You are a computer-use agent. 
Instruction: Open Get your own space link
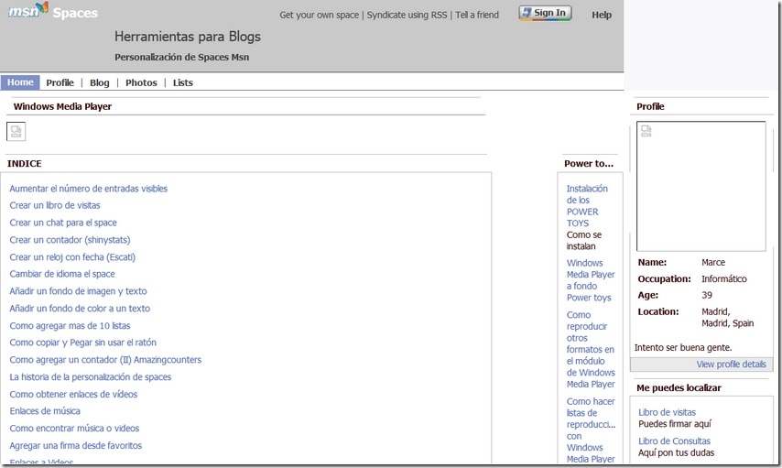tap(320, 15)
